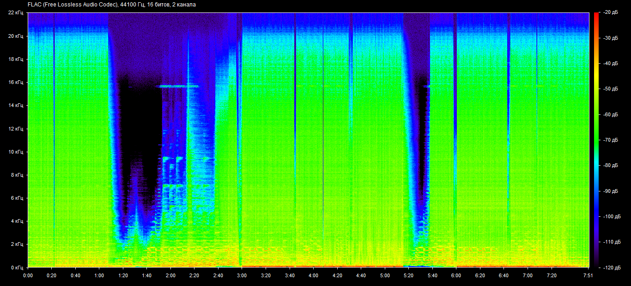Click the 6:00 time axis label
Image resolution: width=631 pixels, height=286 pixels.
tap(456, 275)
